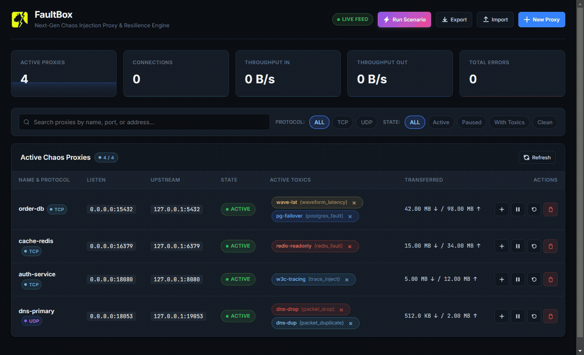Viewport: 584px width, 355px height.
Task: Filter proxies With Toxics
Action: (509, 122)
